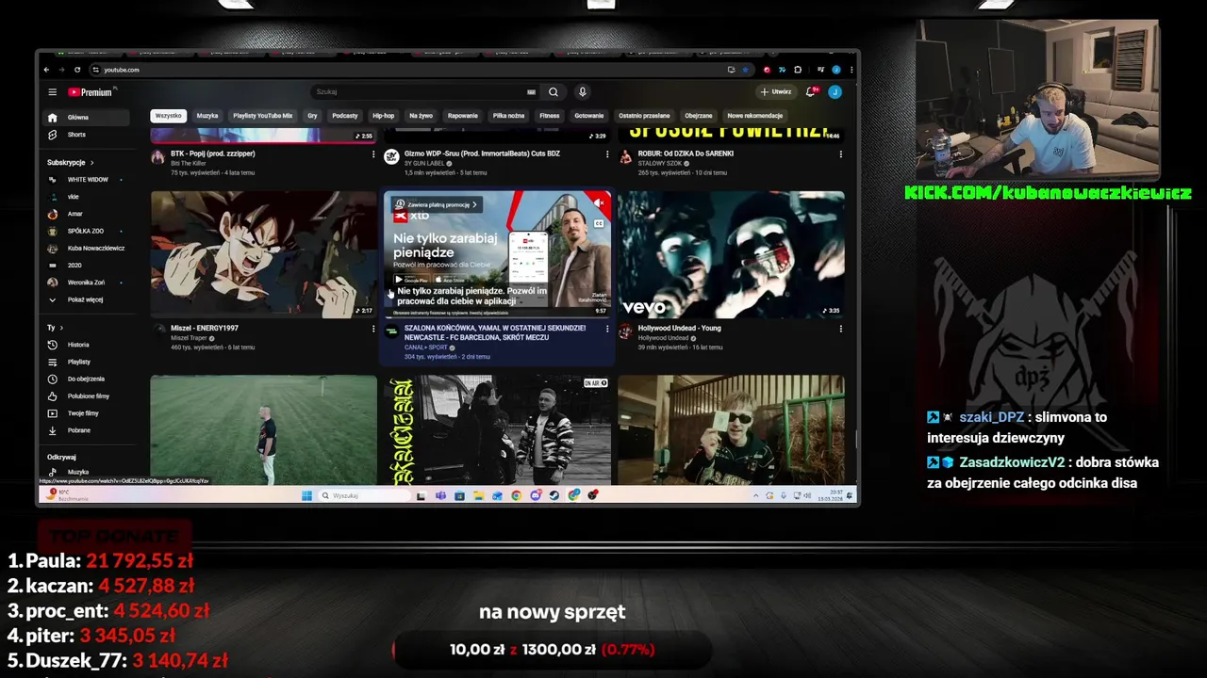Open options menu for ROBUR video
This screenshot has width=1207, height=678.
coord(840,154)
